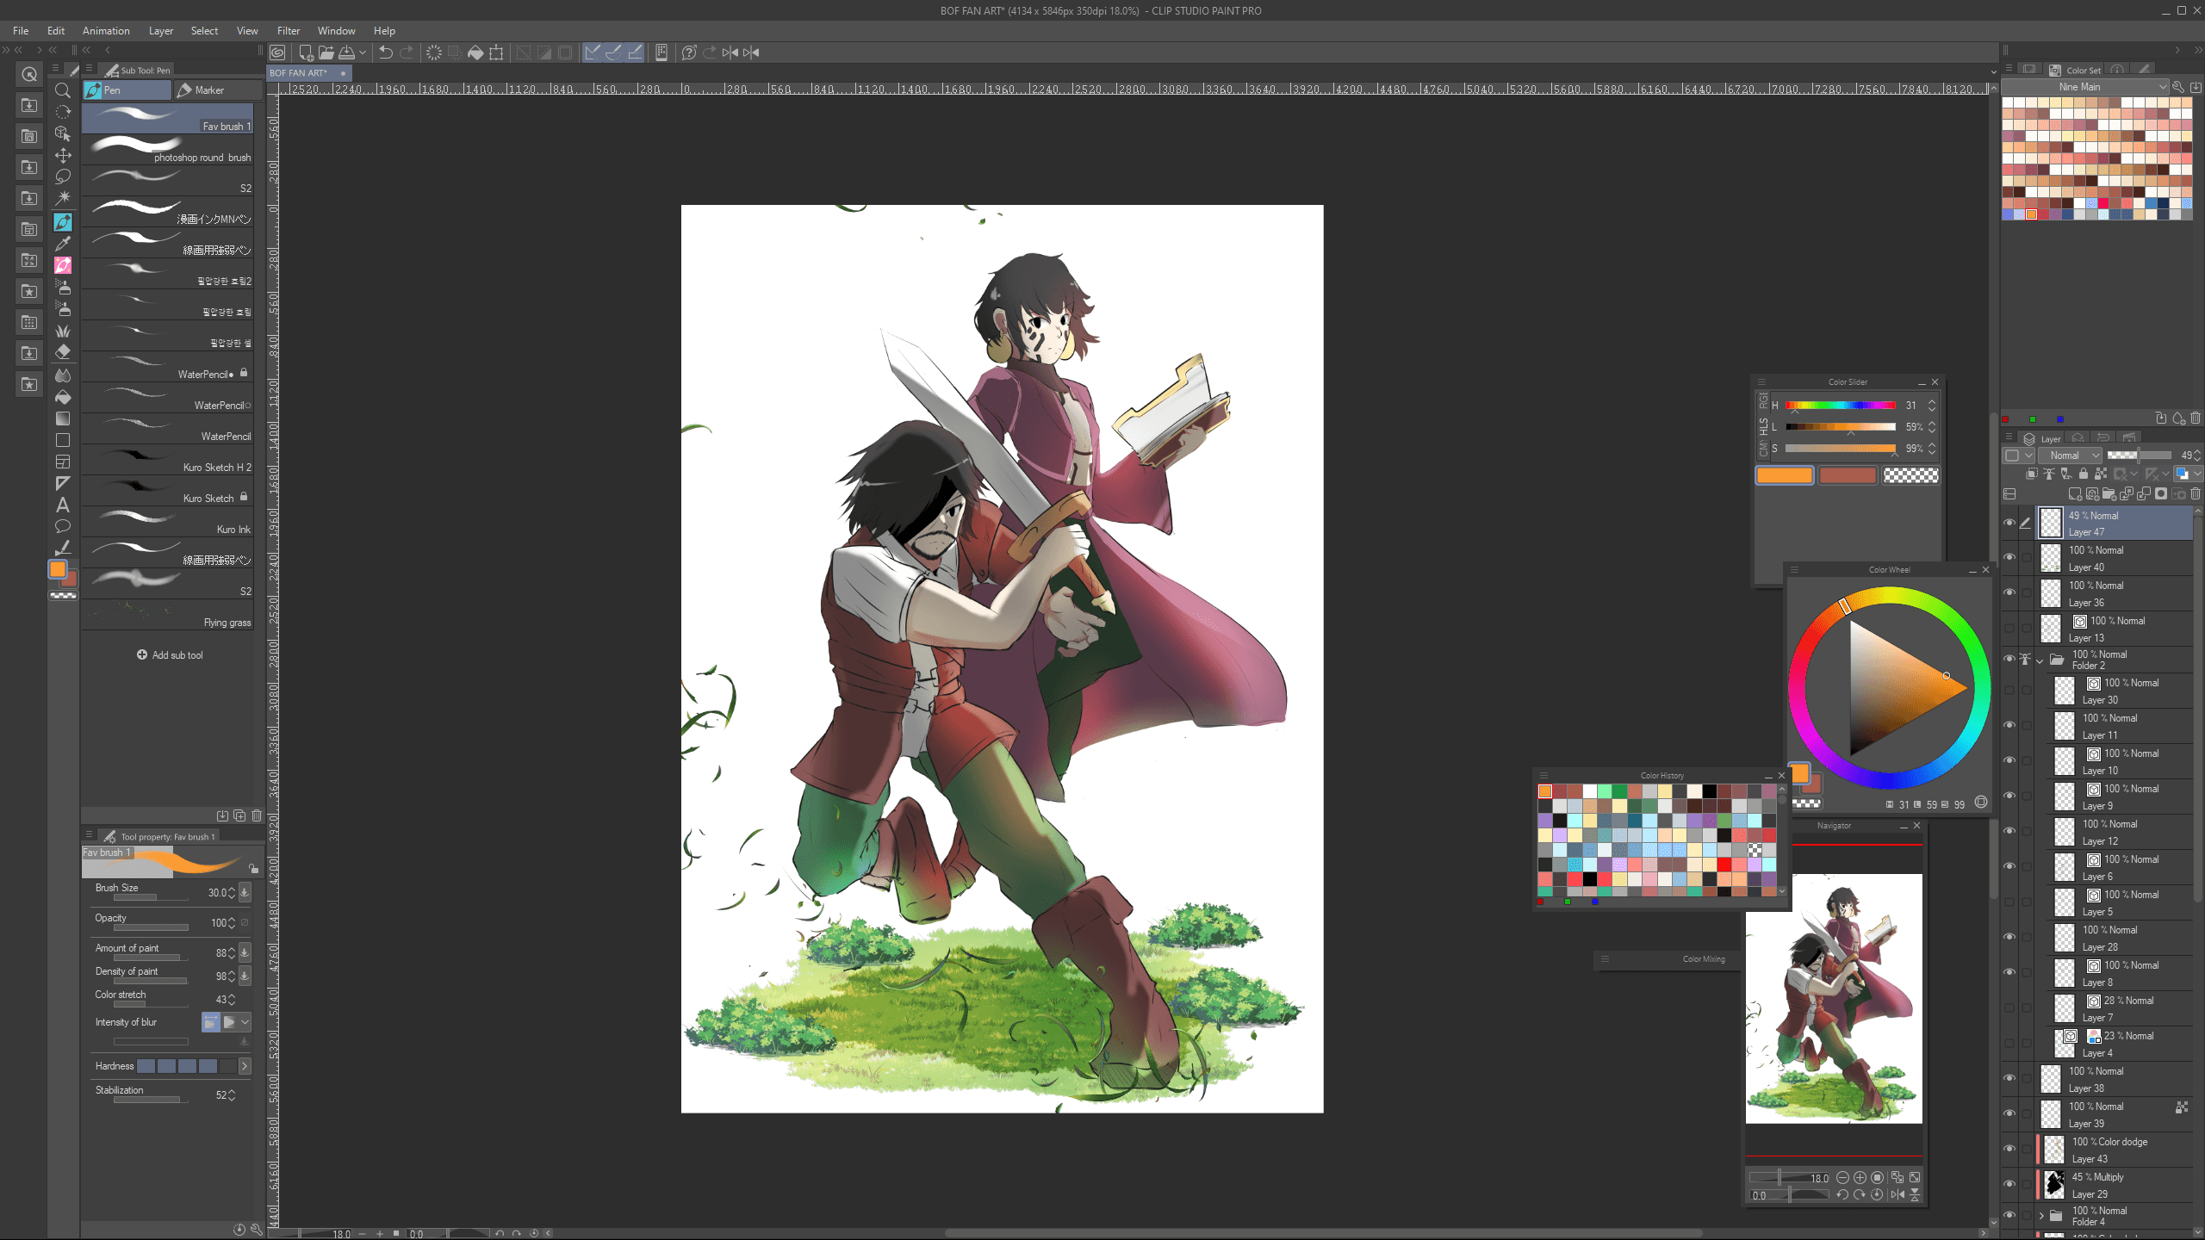Screen dimensions: 2205x1240
Task: Click the Hue slider in Color Slider
Action: click(1840, 406)
